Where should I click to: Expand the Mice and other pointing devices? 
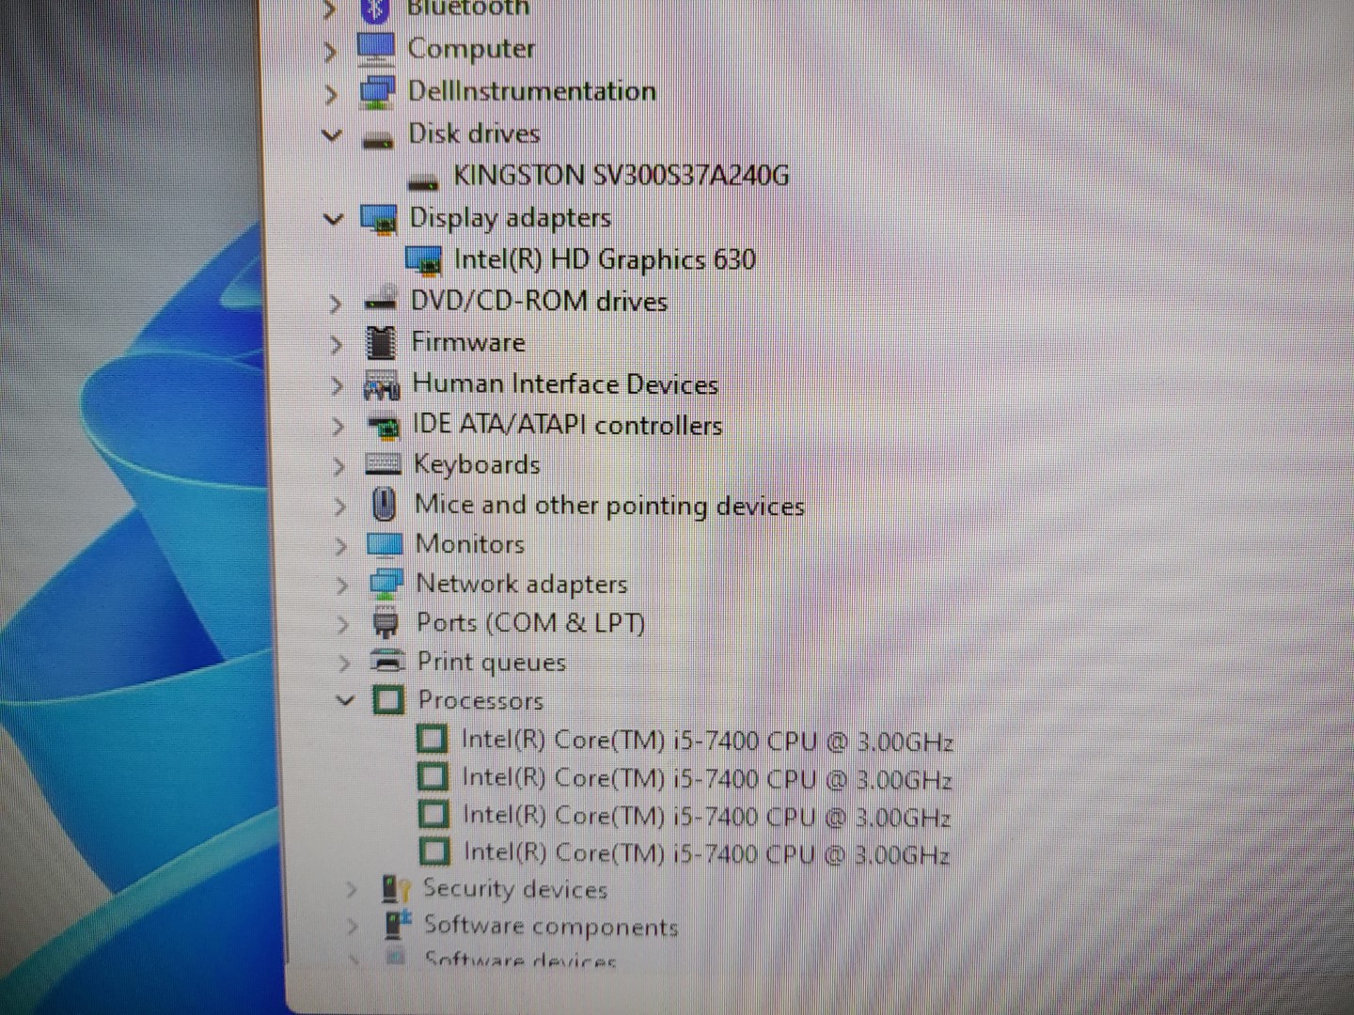click(x=340, y=507)
